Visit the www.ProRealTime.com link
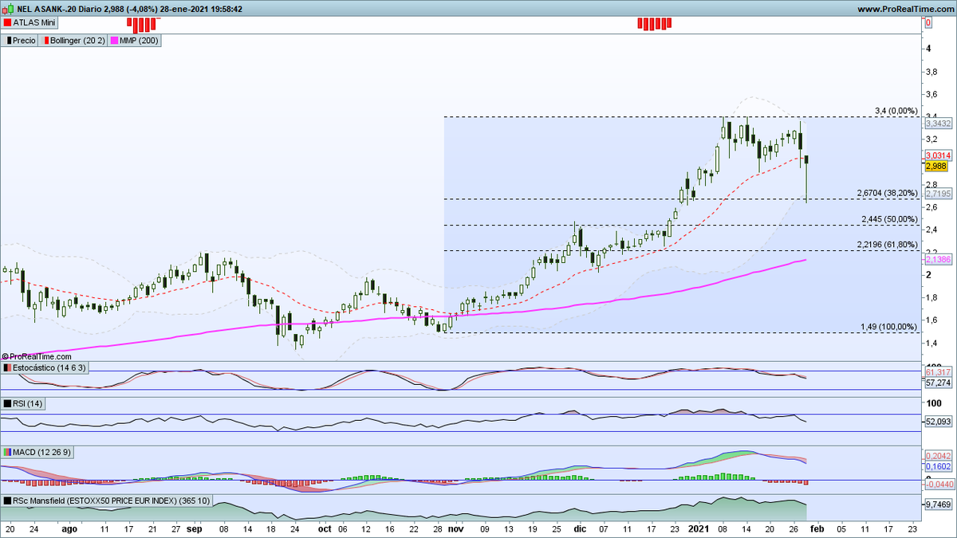 tap(905, 9)
